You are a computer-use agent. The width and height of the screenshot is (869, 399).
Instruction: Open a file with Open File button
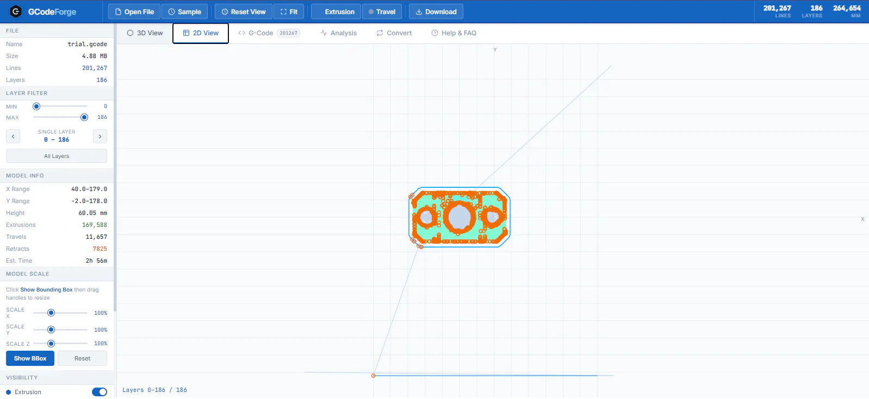[x=134, y=11]
